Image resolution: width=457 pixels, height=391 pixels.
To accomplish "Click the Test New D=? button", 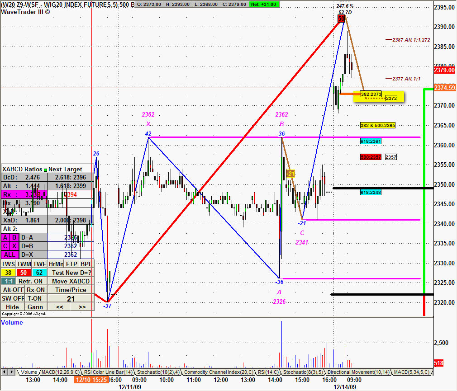I will 71,273.
